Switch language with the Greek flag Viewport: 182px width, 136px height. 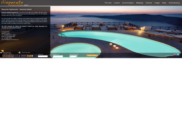pyautogui.click(x=178, y=54)
